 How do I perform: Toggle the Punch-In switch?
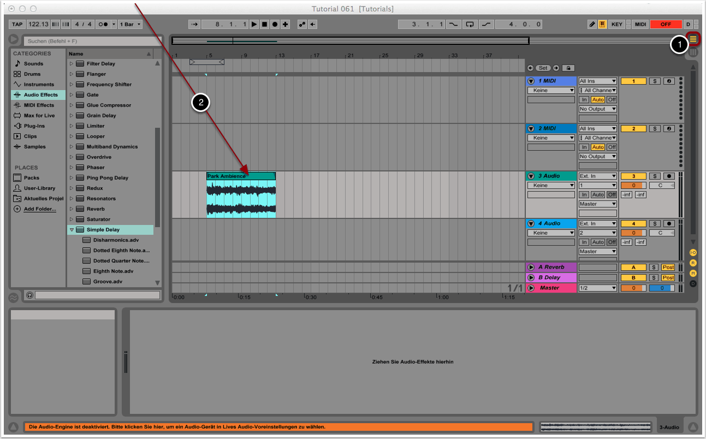453,25
